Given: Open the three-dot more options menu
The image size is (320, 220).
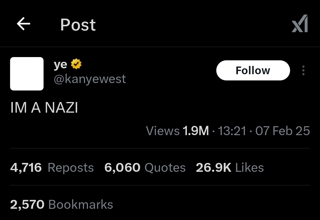Looking at the screenshot, I should pos(303,70).
